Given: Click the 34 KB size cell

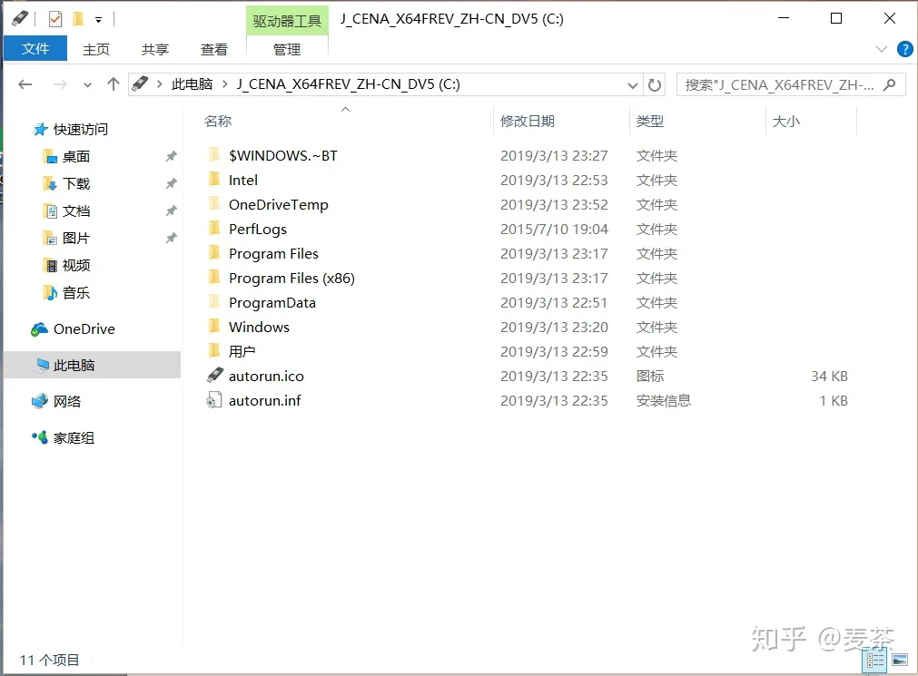Looking at the screenshot, I should coord(829,377).
